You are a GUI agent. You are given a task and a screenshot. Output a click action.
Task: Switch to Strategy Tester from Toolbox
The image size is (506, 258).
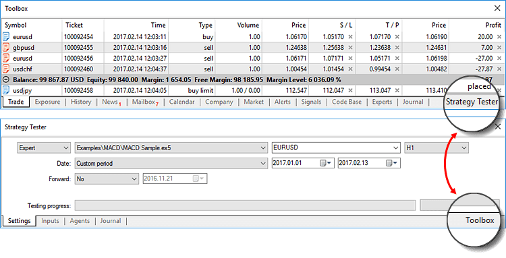(472, 102)
